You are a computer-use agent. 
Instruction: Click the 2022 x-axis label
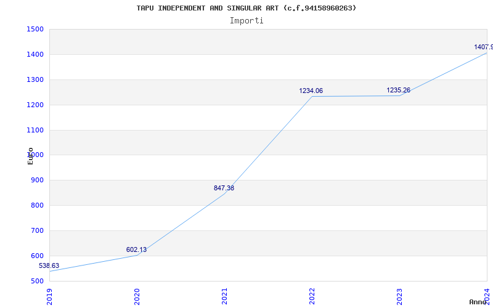pyautogui.click(x=312, y=296)
